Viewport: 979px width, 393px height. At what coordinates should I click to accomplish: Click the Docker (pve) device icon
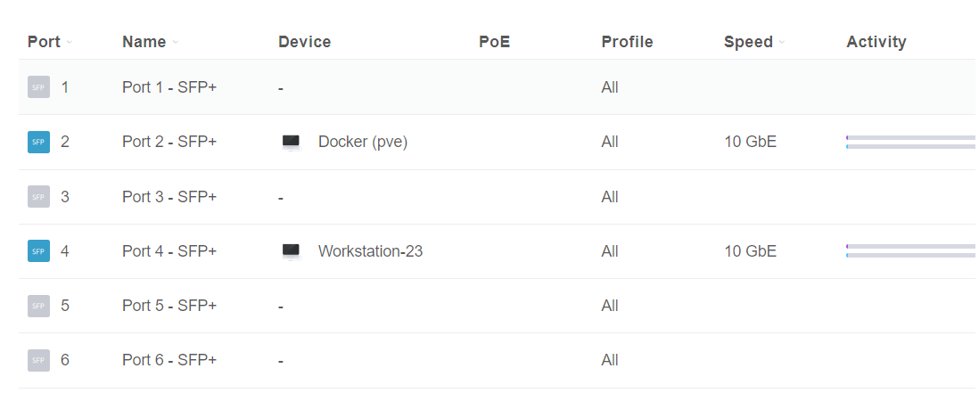(292, 142)
